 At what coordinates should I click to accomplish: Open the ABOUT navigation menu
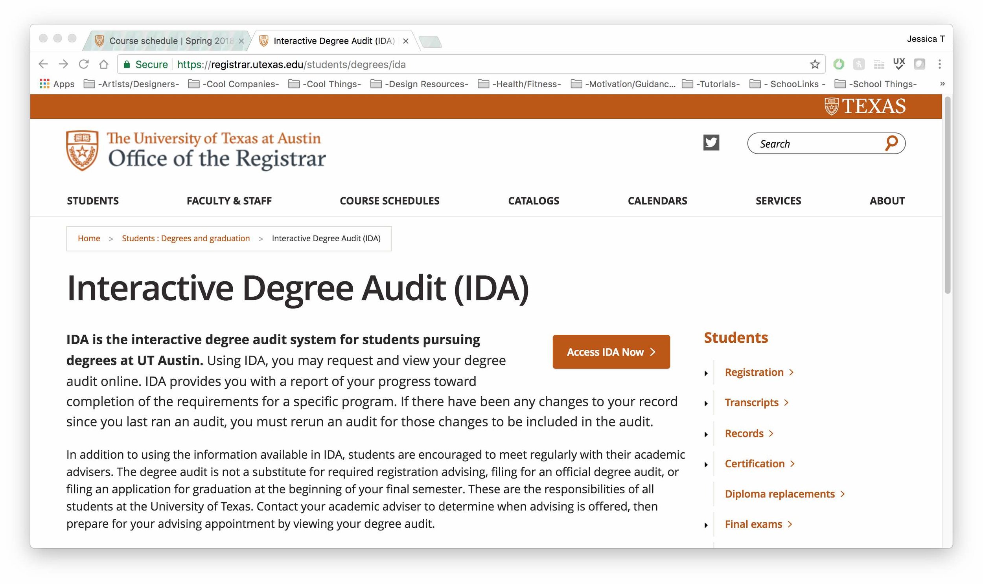pos(887,201)
